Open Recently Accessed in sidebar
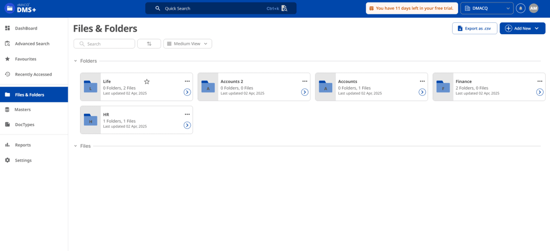The width and height of the screenshot is (550, 251). (x=34, y=74)
